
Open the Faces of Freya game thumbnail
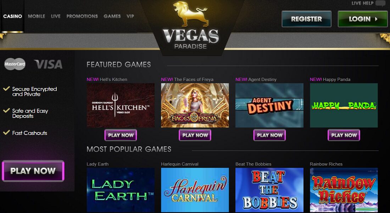pyautogui.click(x=195, y=105)
